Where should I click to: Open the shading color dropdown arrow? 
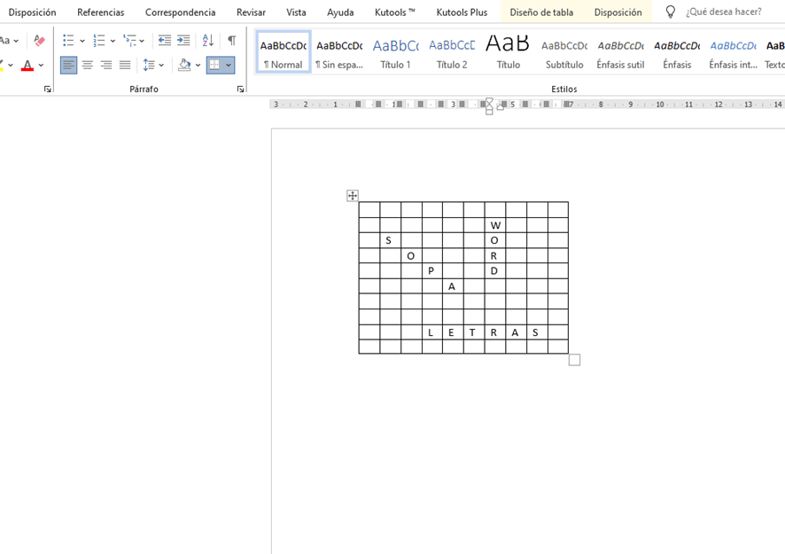[198, 65]
